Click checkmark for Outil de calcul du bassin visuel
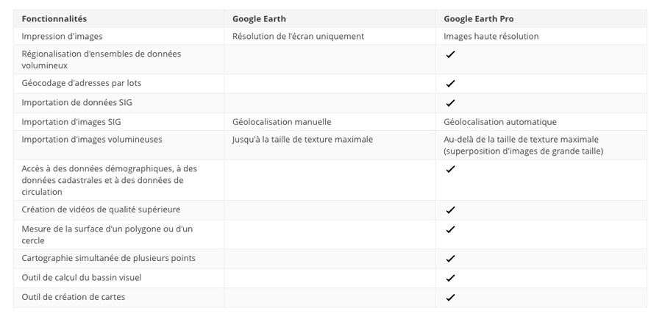 pos(450,278)
